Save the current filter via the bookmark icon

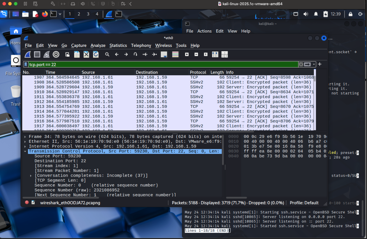[x=26, y=64]
